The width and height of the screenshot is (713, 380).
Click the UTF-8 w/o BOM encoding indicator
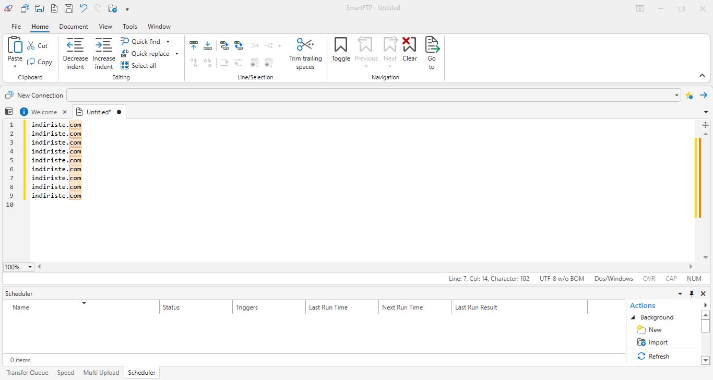[x=562, y=279]
